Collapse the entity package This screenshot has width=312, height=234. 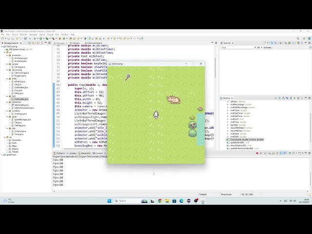click(7, 78)
